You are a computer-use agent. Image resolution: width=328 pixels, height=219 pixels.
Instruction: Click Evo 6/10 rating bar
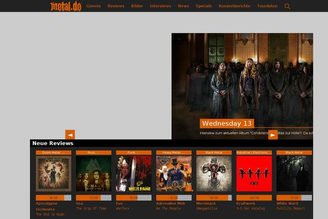tap(134, 198)
